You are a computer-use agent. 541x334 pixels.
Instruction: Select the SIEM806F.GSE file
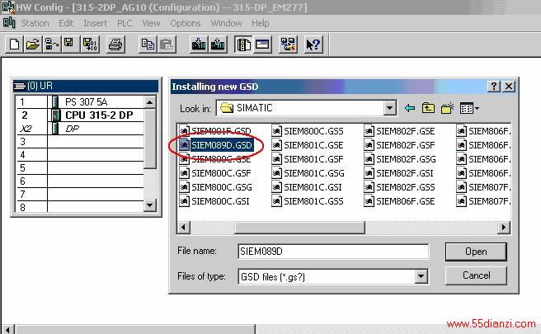[400, 201]
